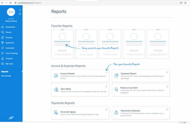Open the settings gear icon
This screenshot has height=124, width=190.
tap(20, 14)
